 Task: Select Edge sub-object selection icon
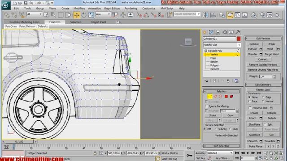click(x=215, y=97)
